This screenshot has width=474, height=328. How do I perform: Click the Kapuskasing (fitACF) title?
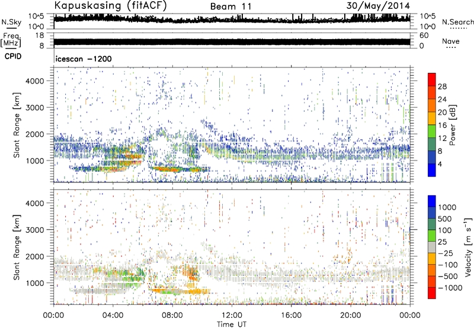[110, 6]
